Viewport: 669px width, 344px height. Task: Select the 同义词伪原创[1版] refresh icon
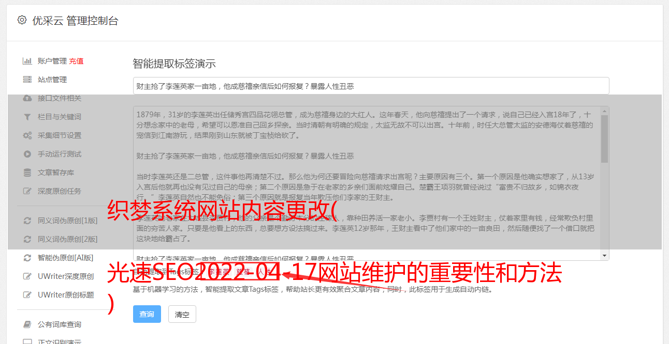tap(27, 221)
